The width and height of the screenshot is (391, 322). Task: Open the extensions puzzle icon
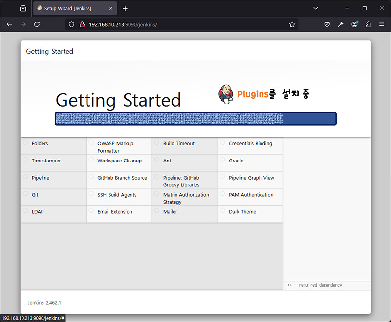368,24
